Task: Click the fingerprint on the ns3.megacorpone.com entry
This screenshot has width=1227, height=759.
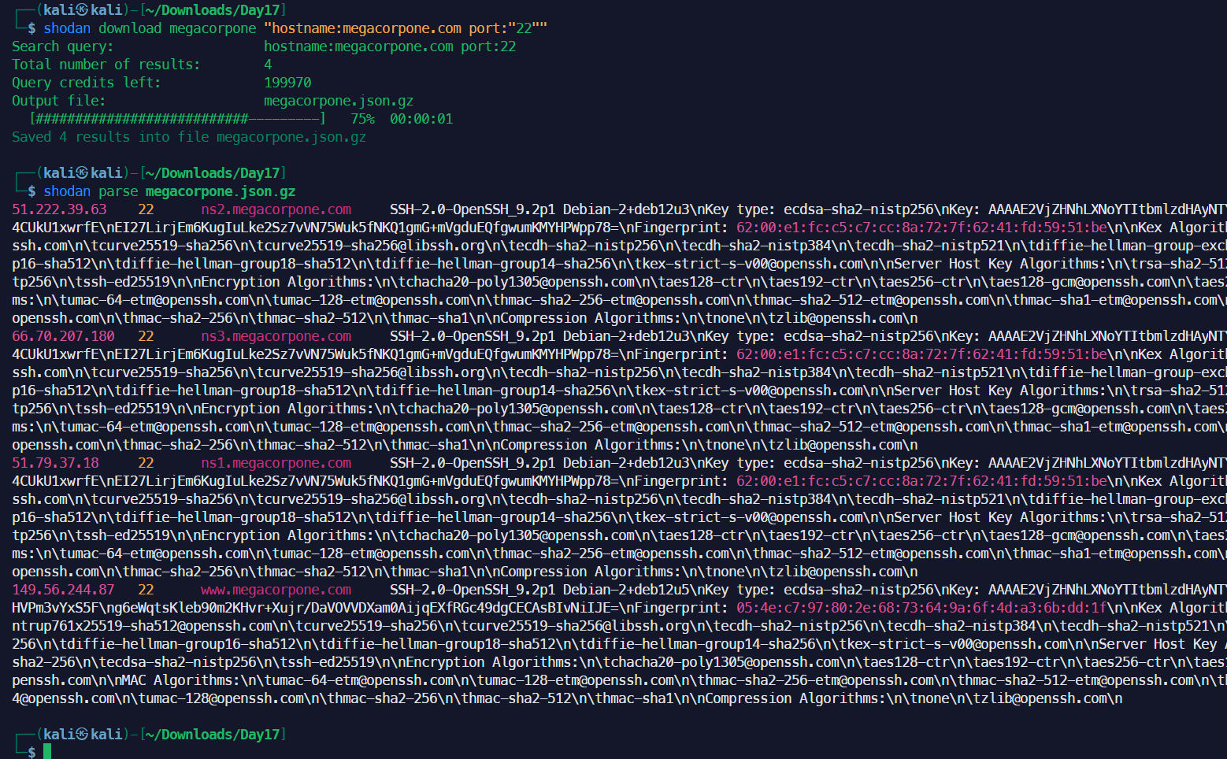Action: pyautogui.click(x=921, y=354)
